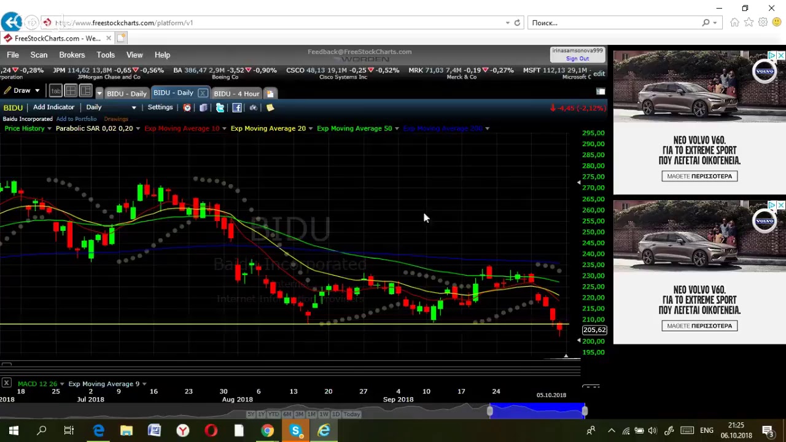The height and width of the screenshot is (442, 786).
Task: Click the stacked data cube icon
Action: tap(203, 107)
